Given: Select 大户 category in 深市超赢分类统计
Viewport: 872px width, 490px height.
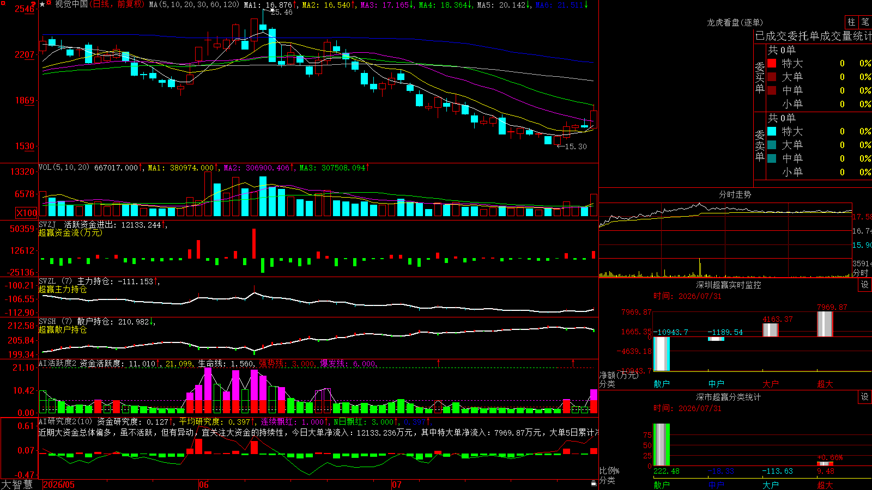Looking at the screenshot, I should [x=771, y=485].
